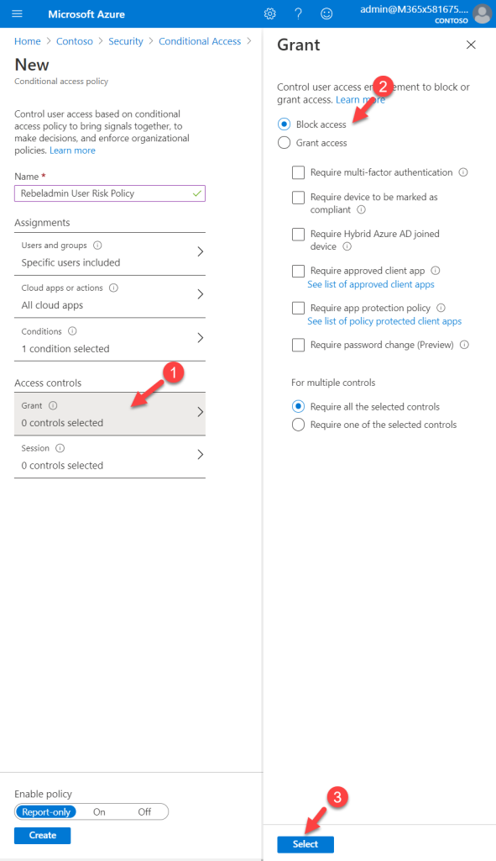
Task: Open the Cloud apps or actions section
Action: (109, 296)
